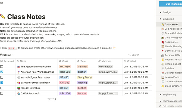Tick the Reviewed box for CS104: Lecture 5
Viewport: 182px width, 108px height.
tap(2, 93)
